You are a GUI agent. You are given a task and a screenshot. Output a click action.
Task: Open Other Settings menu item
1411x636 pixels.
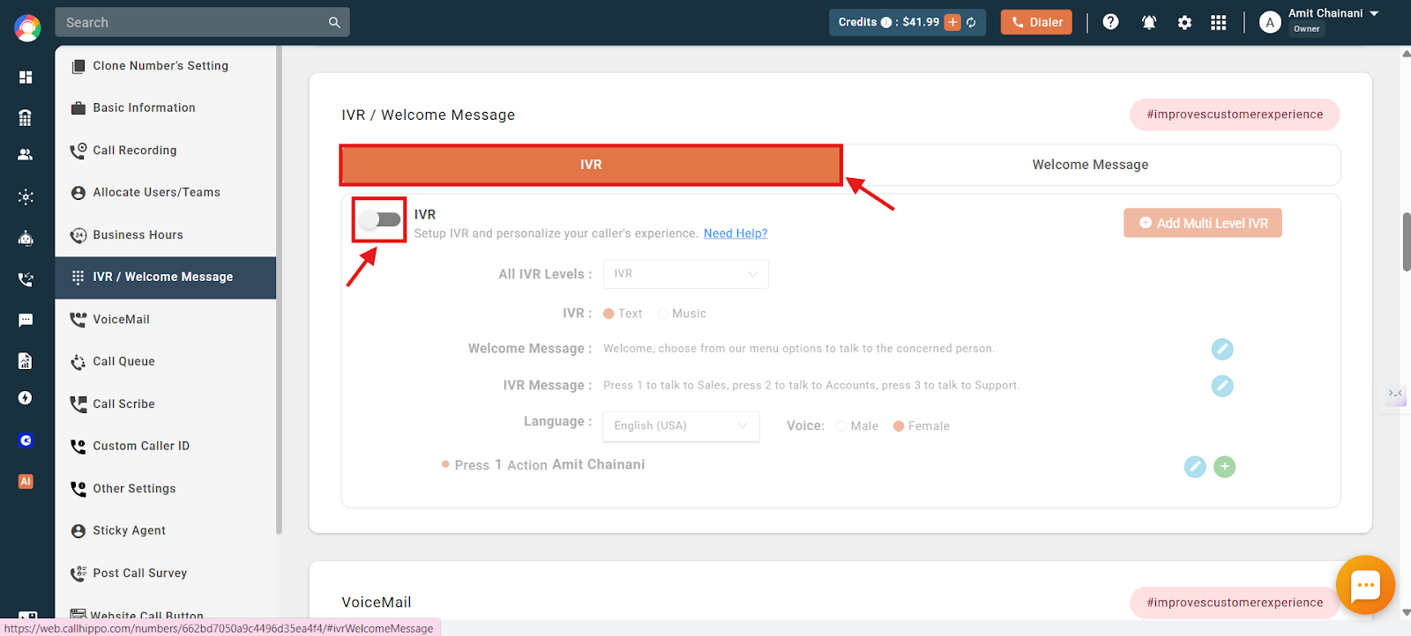click(x=166, y=489)
